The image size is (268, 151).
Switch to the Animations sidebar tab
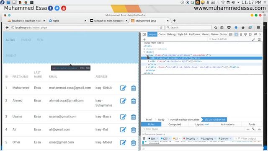(x=228, y=125)
